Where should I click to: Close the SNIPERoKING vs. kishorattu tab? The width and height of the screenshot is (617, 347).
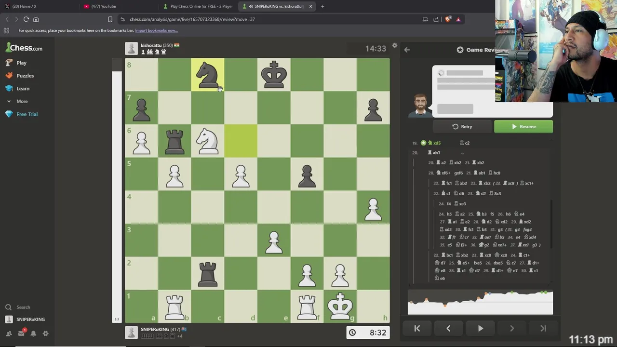click(310, 6)
